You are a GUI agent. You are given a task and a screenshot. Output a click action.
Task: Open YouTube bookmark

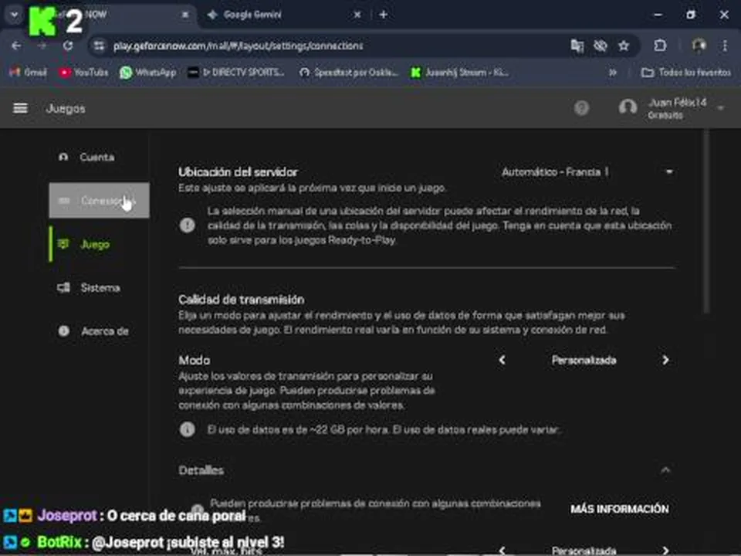tap(83, 73)
